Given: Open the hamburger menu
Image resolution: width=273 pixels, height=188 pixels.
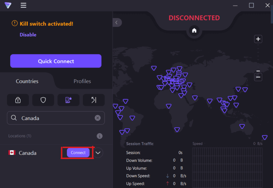Looking at the screenshot, I should [x=23, y=5].
